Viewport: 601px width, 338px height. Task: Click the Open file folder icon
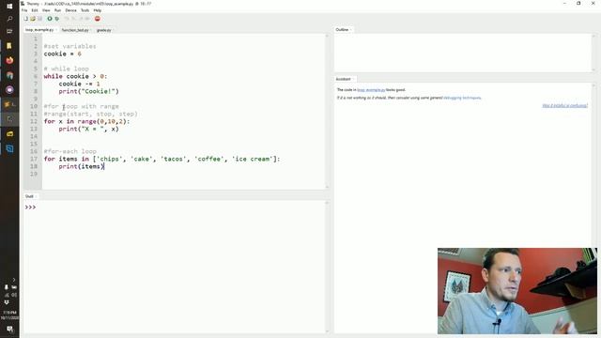[x=33, y=19]
